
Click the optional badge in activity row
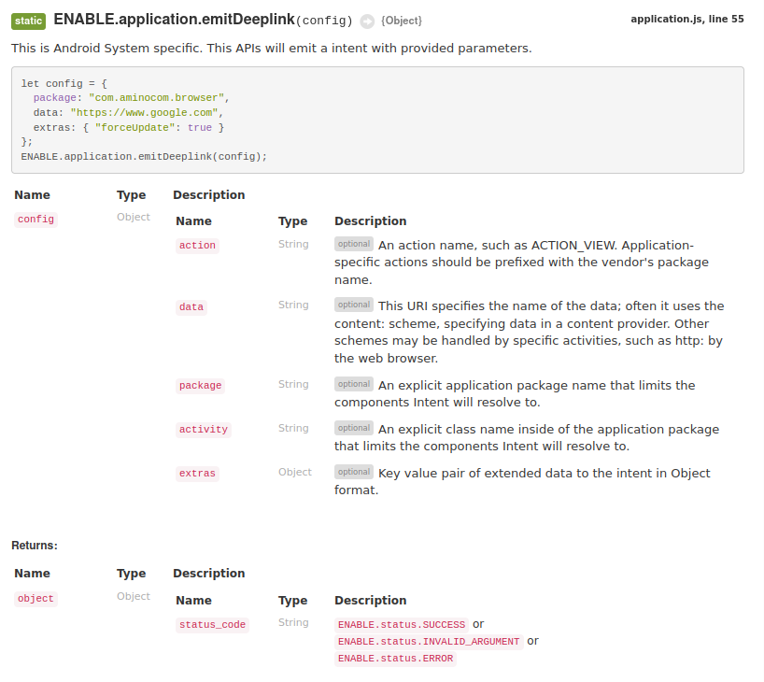[354, 428]
